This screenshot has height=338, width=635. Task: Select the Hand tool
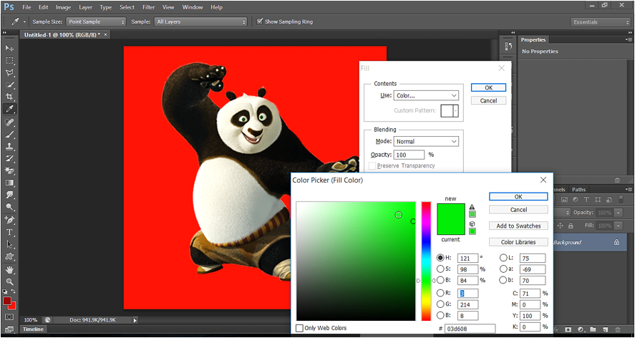[9, 270]
